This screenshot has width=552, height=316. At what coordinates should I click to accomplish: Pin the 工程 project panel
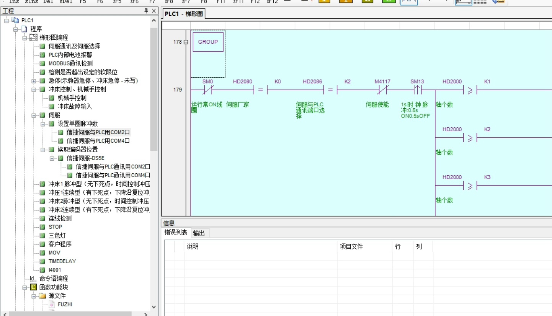[146, 11]
